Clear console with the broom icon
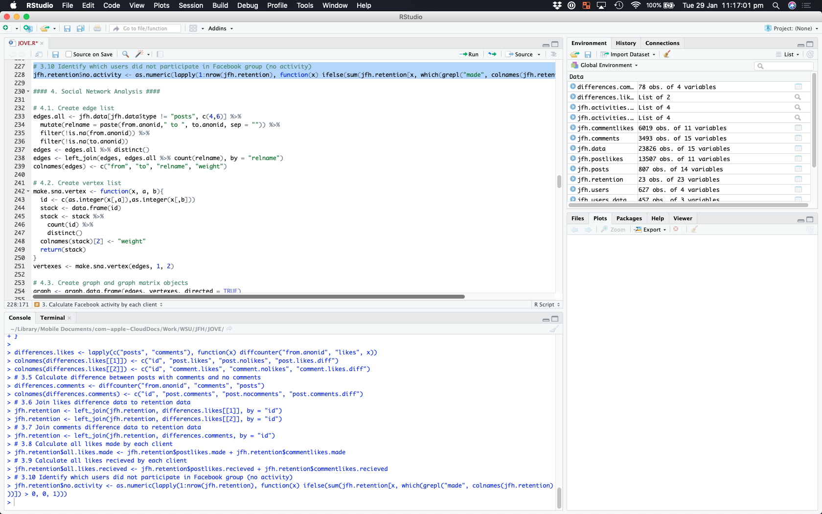The height and width of the screenshot is (514, 822). click(554, 329)
